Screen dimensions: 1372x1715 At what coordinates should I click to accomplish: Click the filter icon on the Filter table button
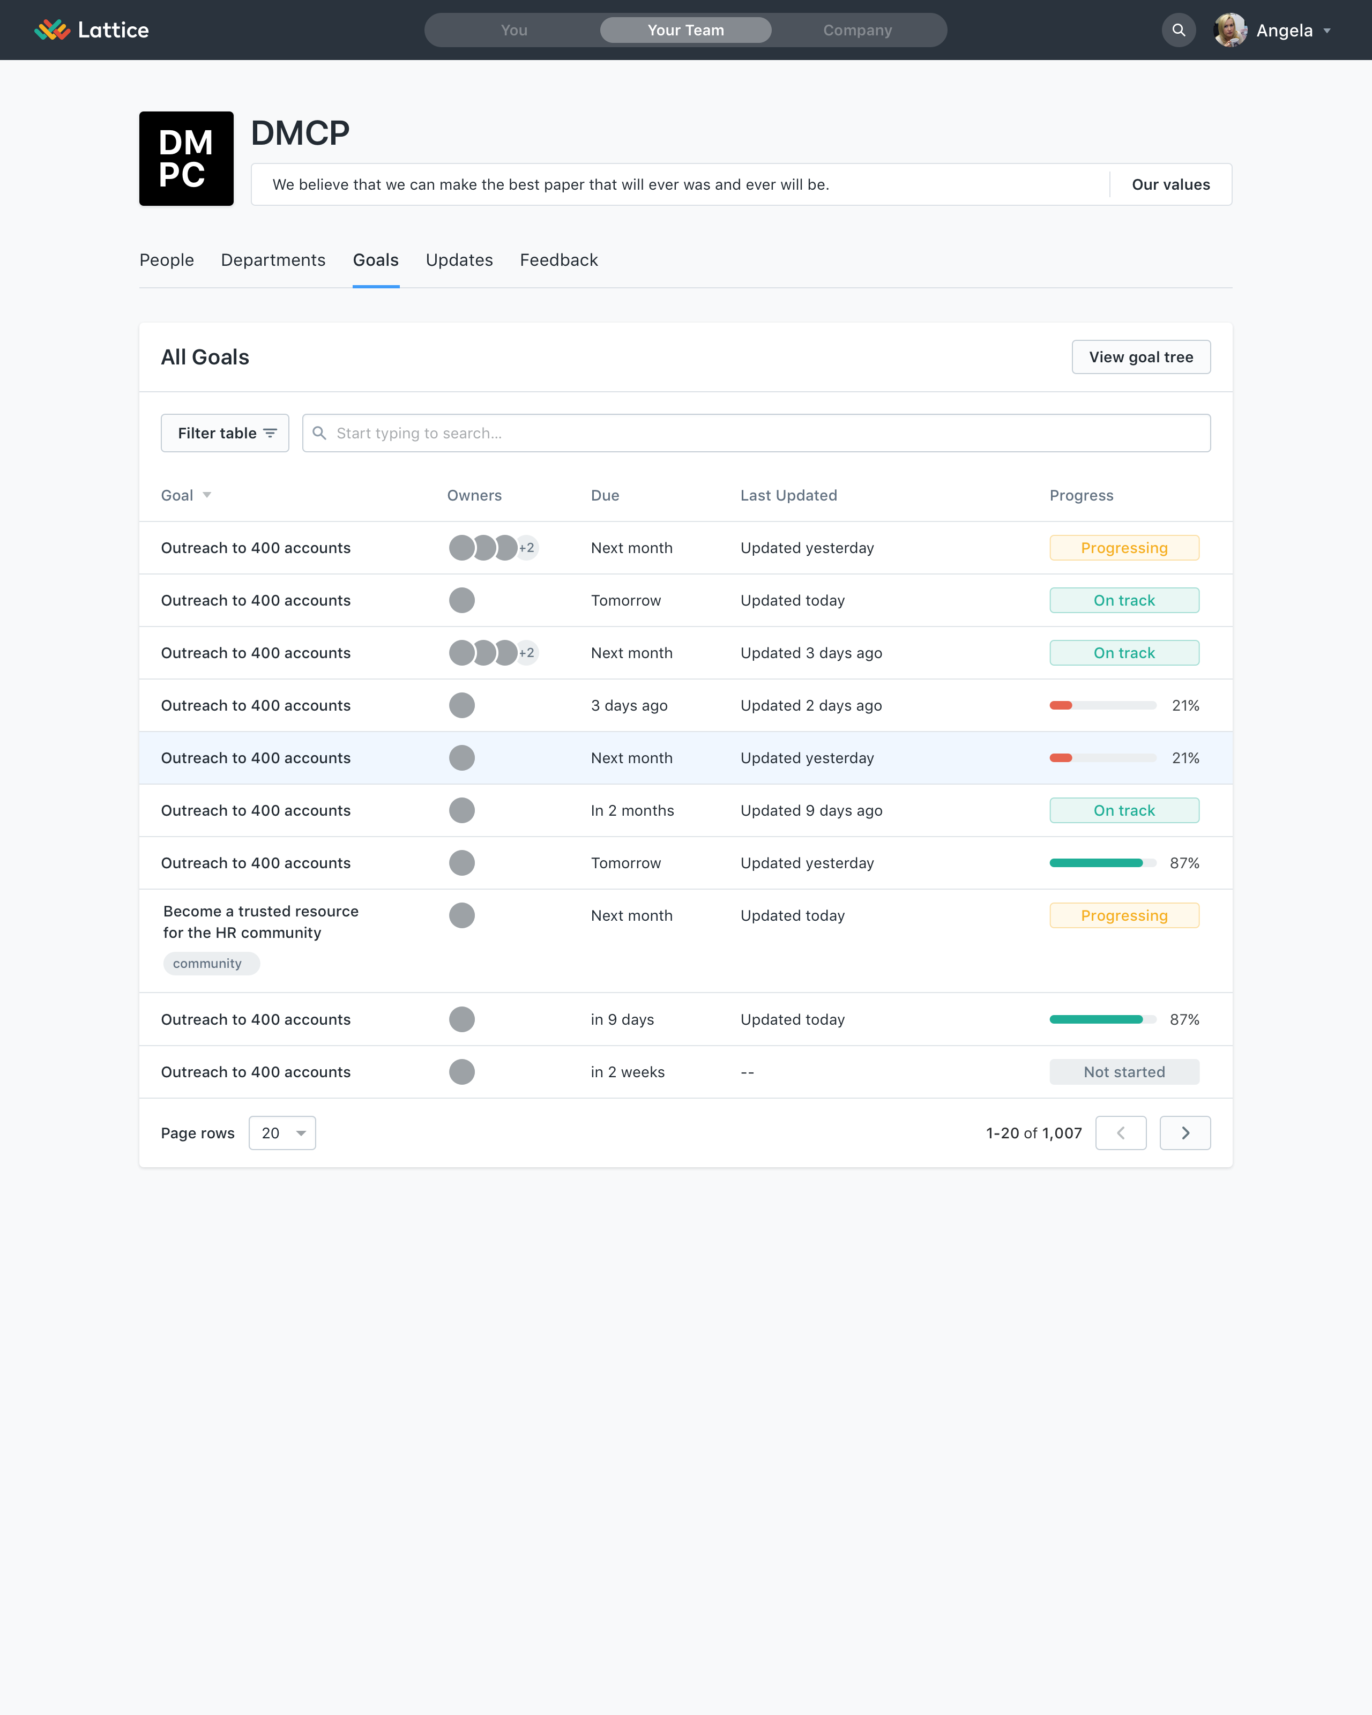pos(271,433)
